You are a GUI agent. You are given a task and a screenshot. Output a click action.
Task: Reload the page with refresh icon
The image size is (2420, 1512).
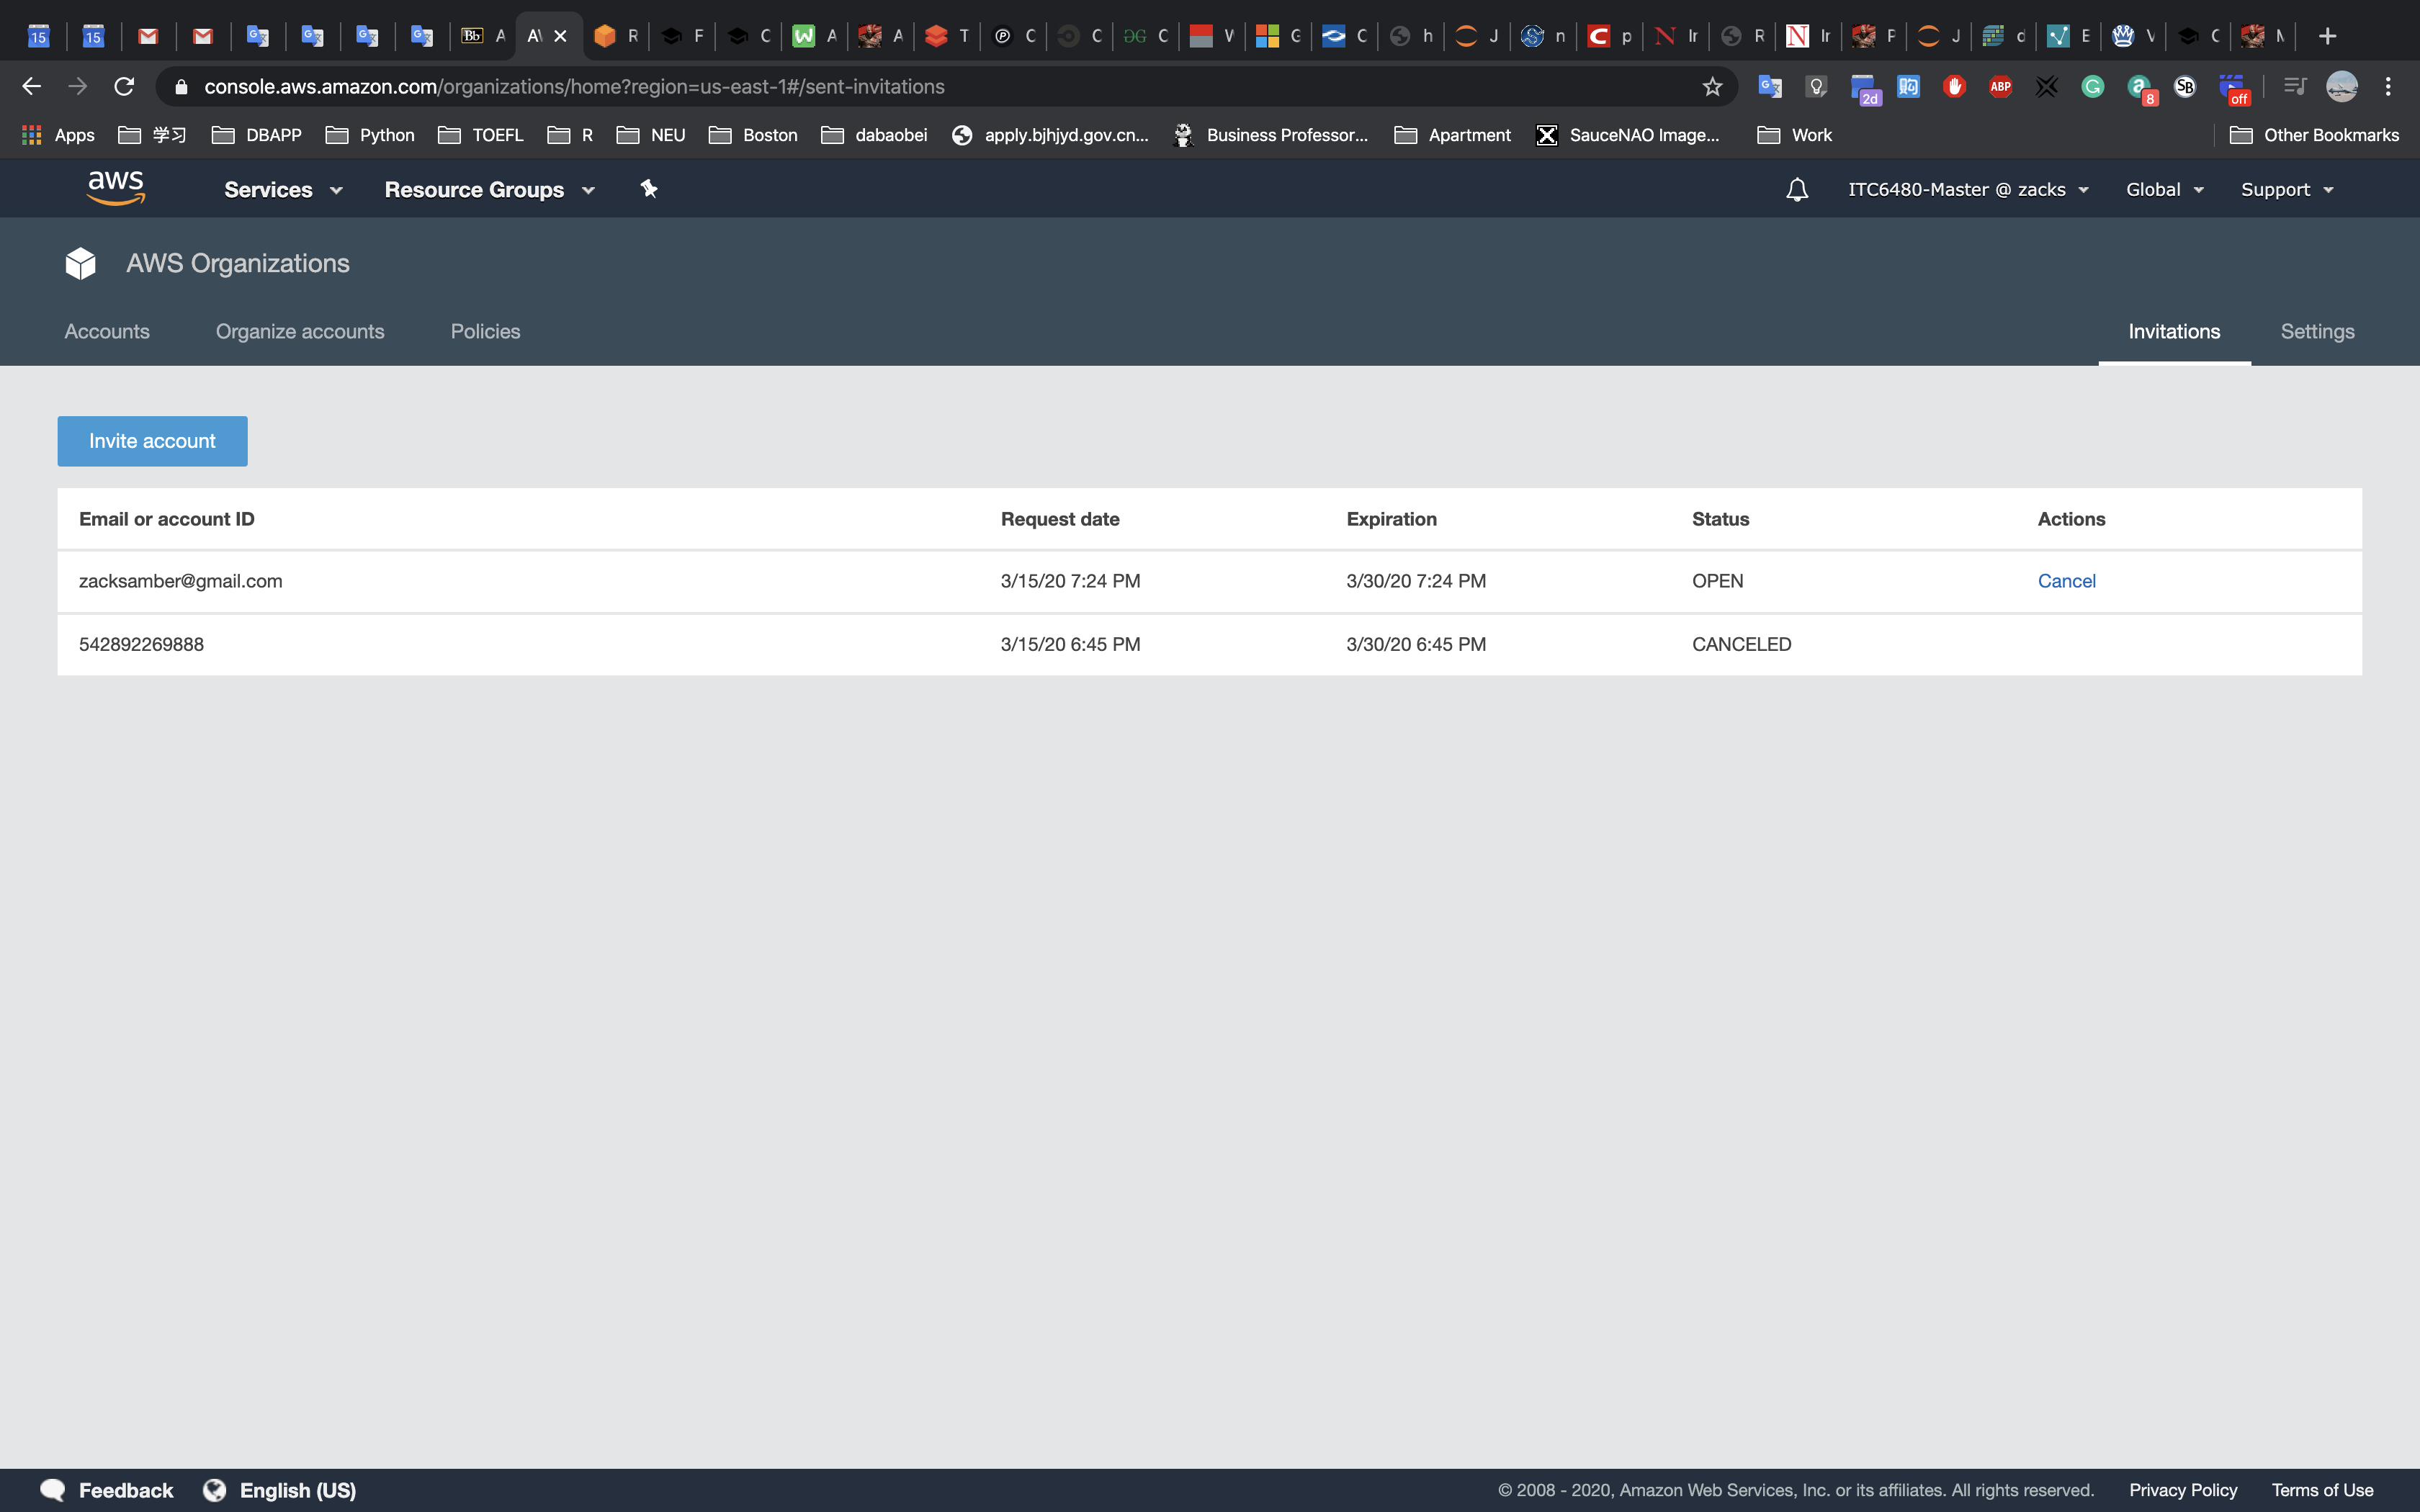coord(124,87)
